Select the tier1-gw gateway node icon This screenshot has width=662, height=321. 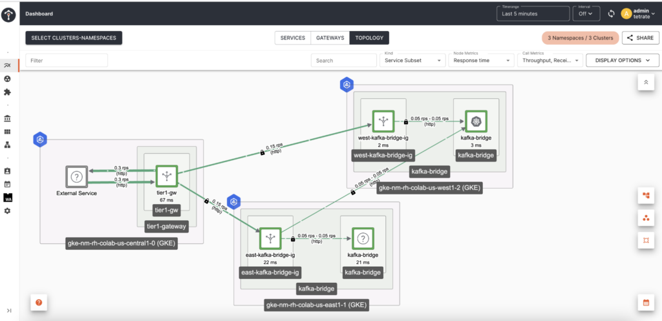click(166, 176)
